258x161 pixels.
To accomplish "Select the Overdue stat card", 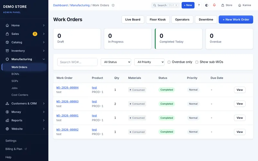I will point(229,39).
